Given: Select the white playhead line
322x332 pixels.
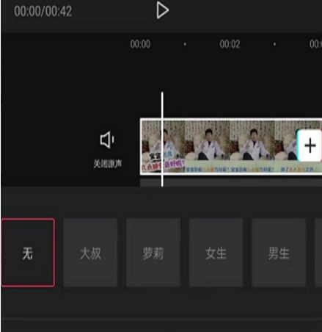Looking at the screenshot, I should coord(162,139).
